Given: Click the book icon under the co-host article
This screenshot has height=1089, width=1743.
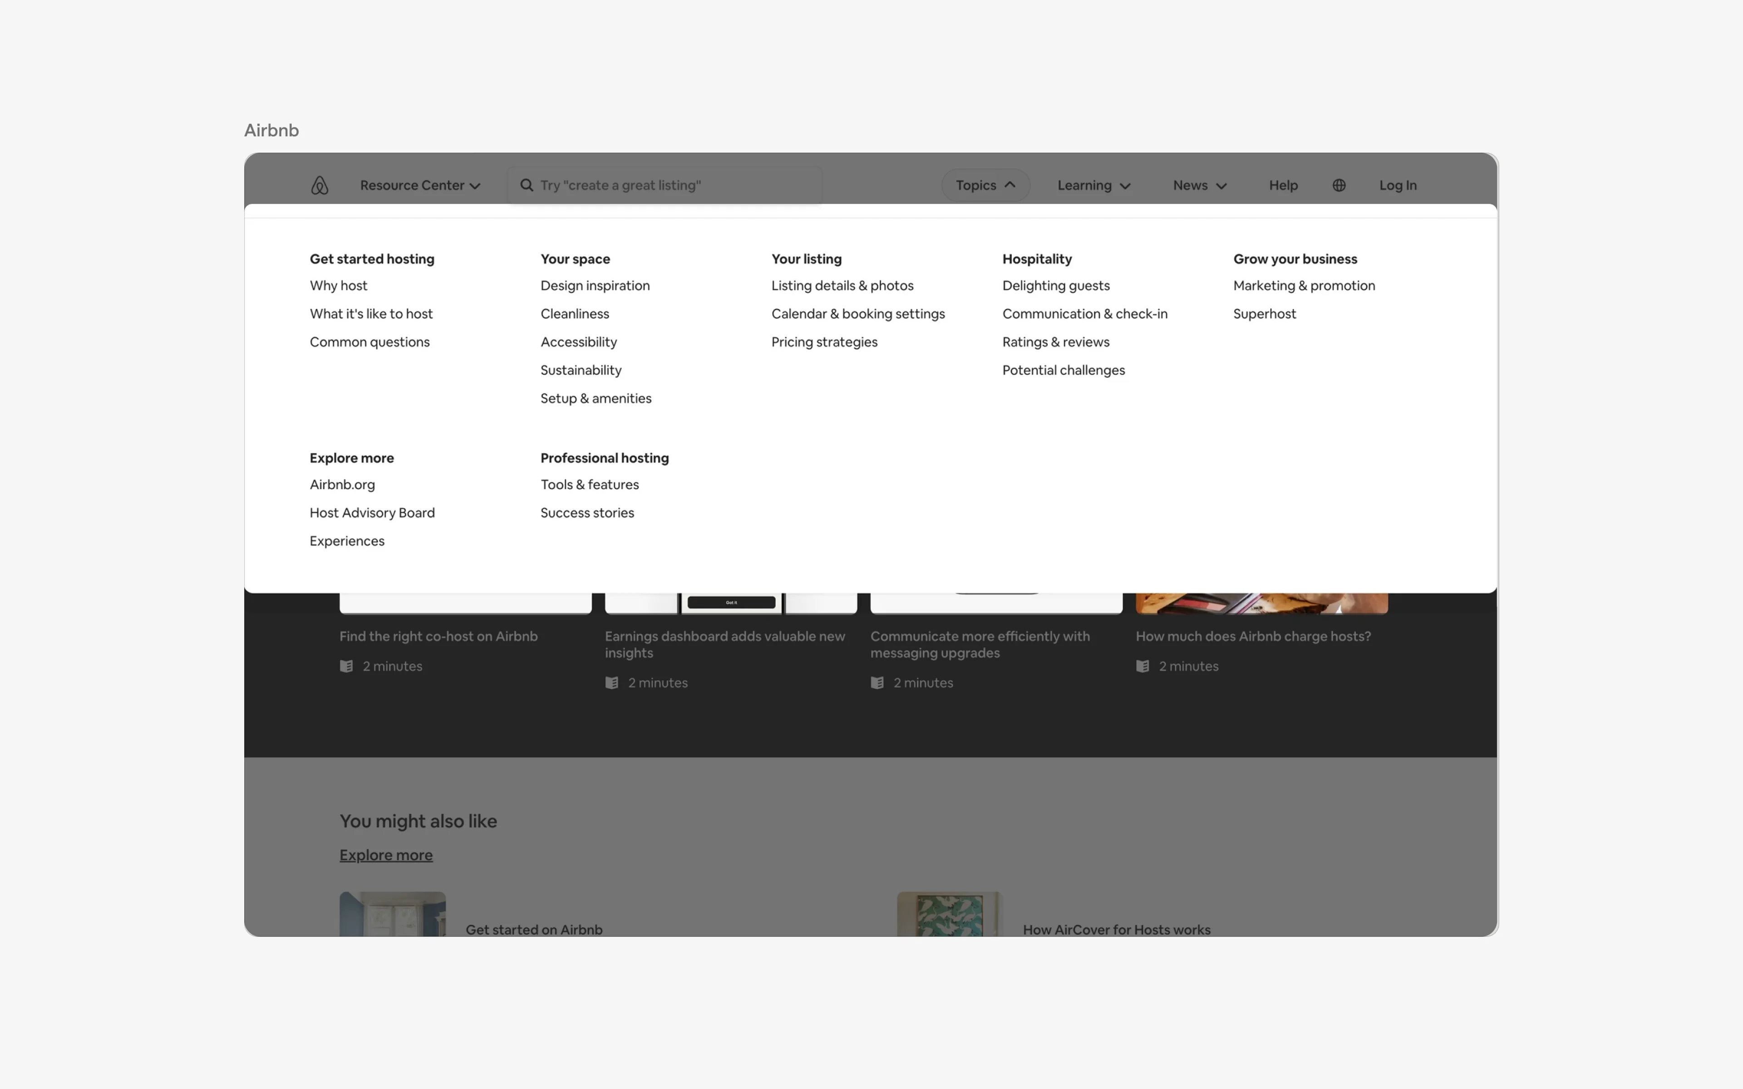Looking at the screenshot, I should click(x=346, y=666).
